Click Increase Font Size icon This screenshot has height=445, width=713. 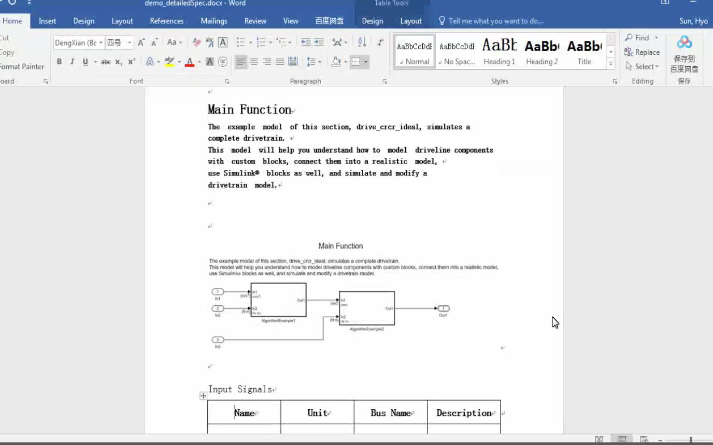click(x=141, y=42)
